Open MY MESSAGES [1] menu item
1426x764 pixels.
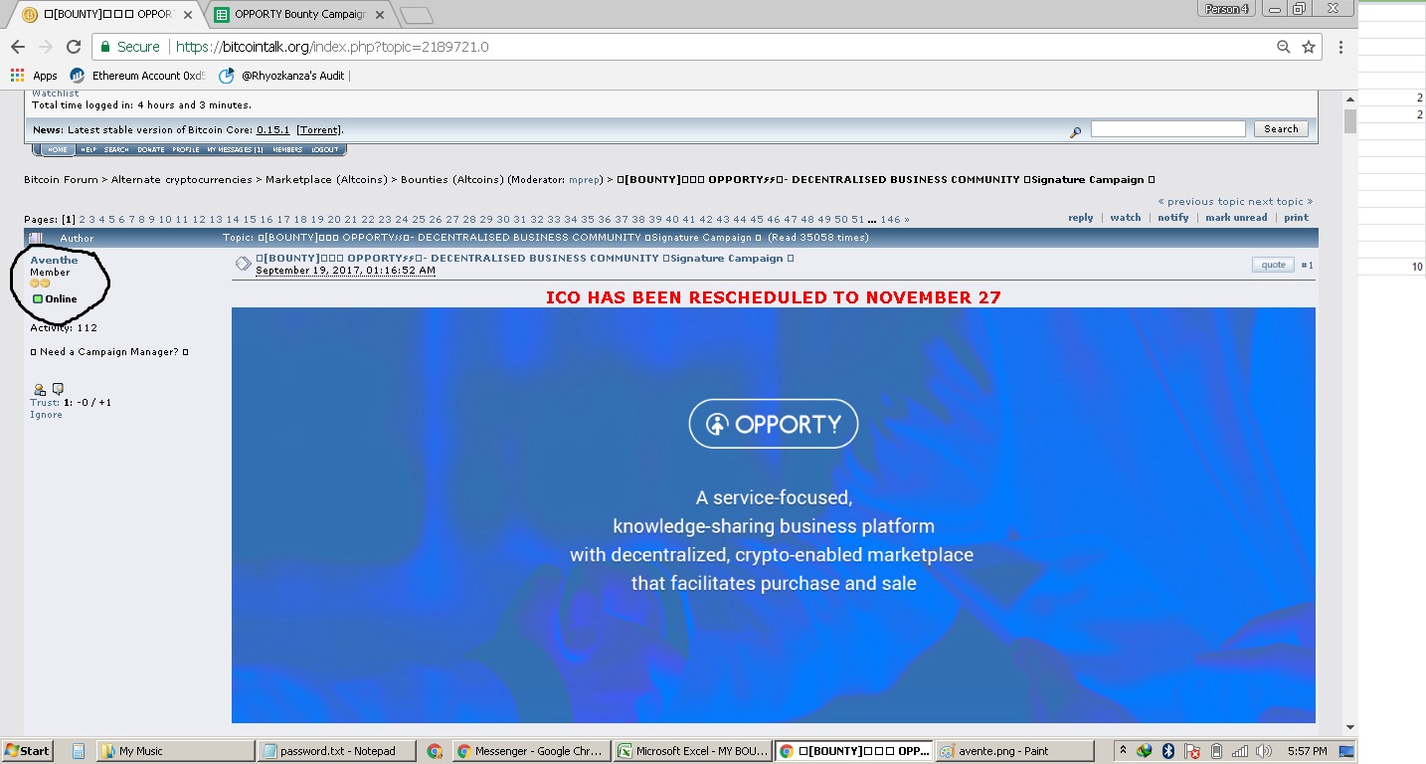235,150
